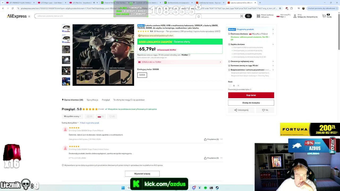
Task: Filter reviews with additional comments
Action: click(x=112, y=116)
